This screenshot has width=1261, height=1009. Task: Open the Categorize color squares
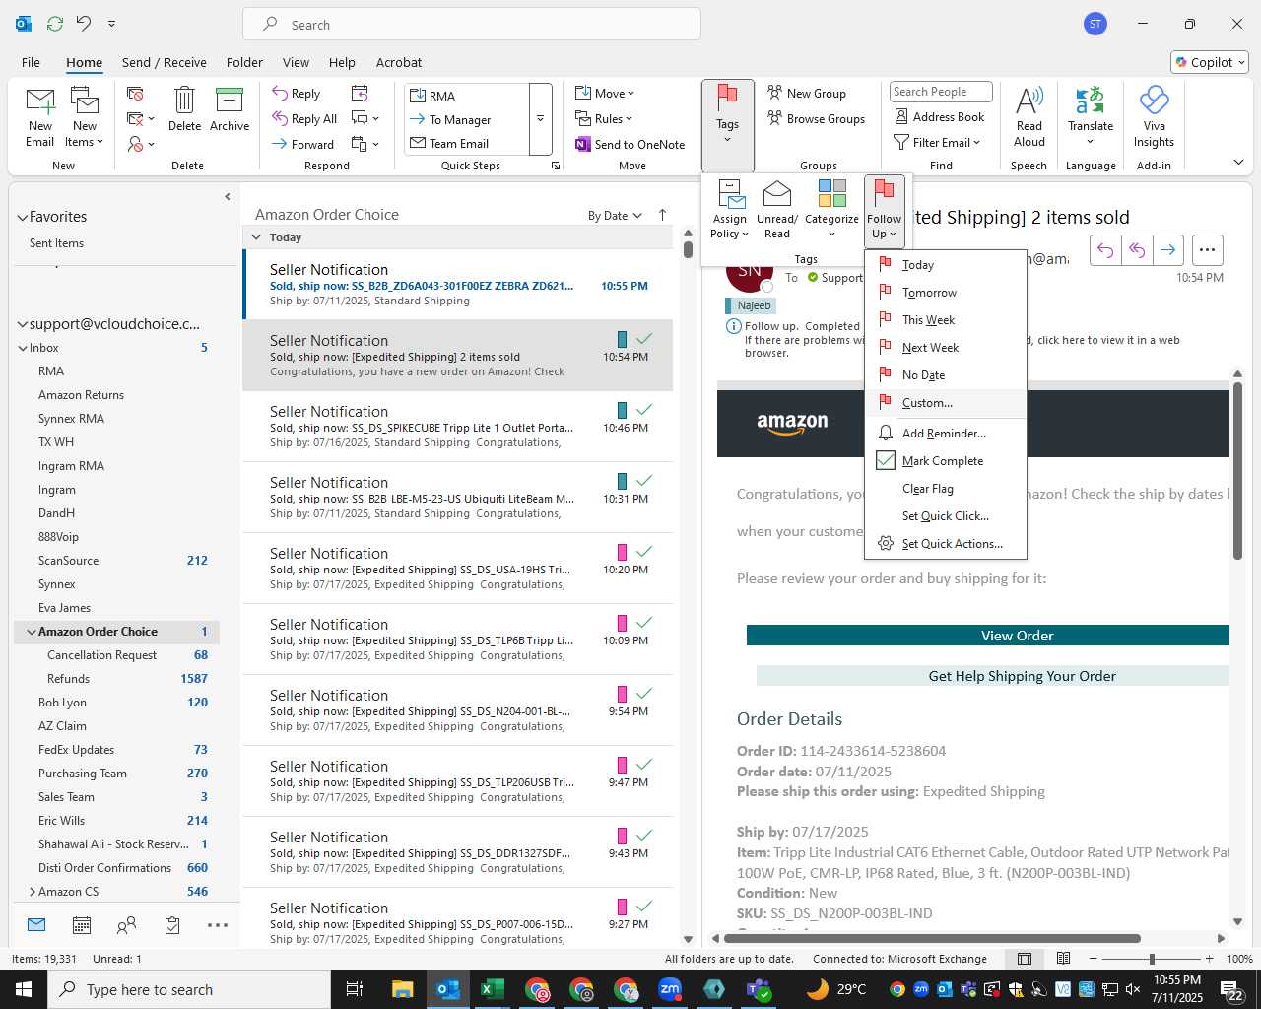click(x=831, y=193)
